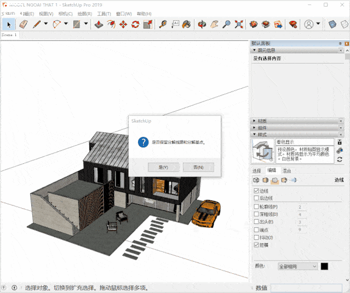Open the 工具(T) menu
This screenshot has width=350, height=293.
point(104,14)
